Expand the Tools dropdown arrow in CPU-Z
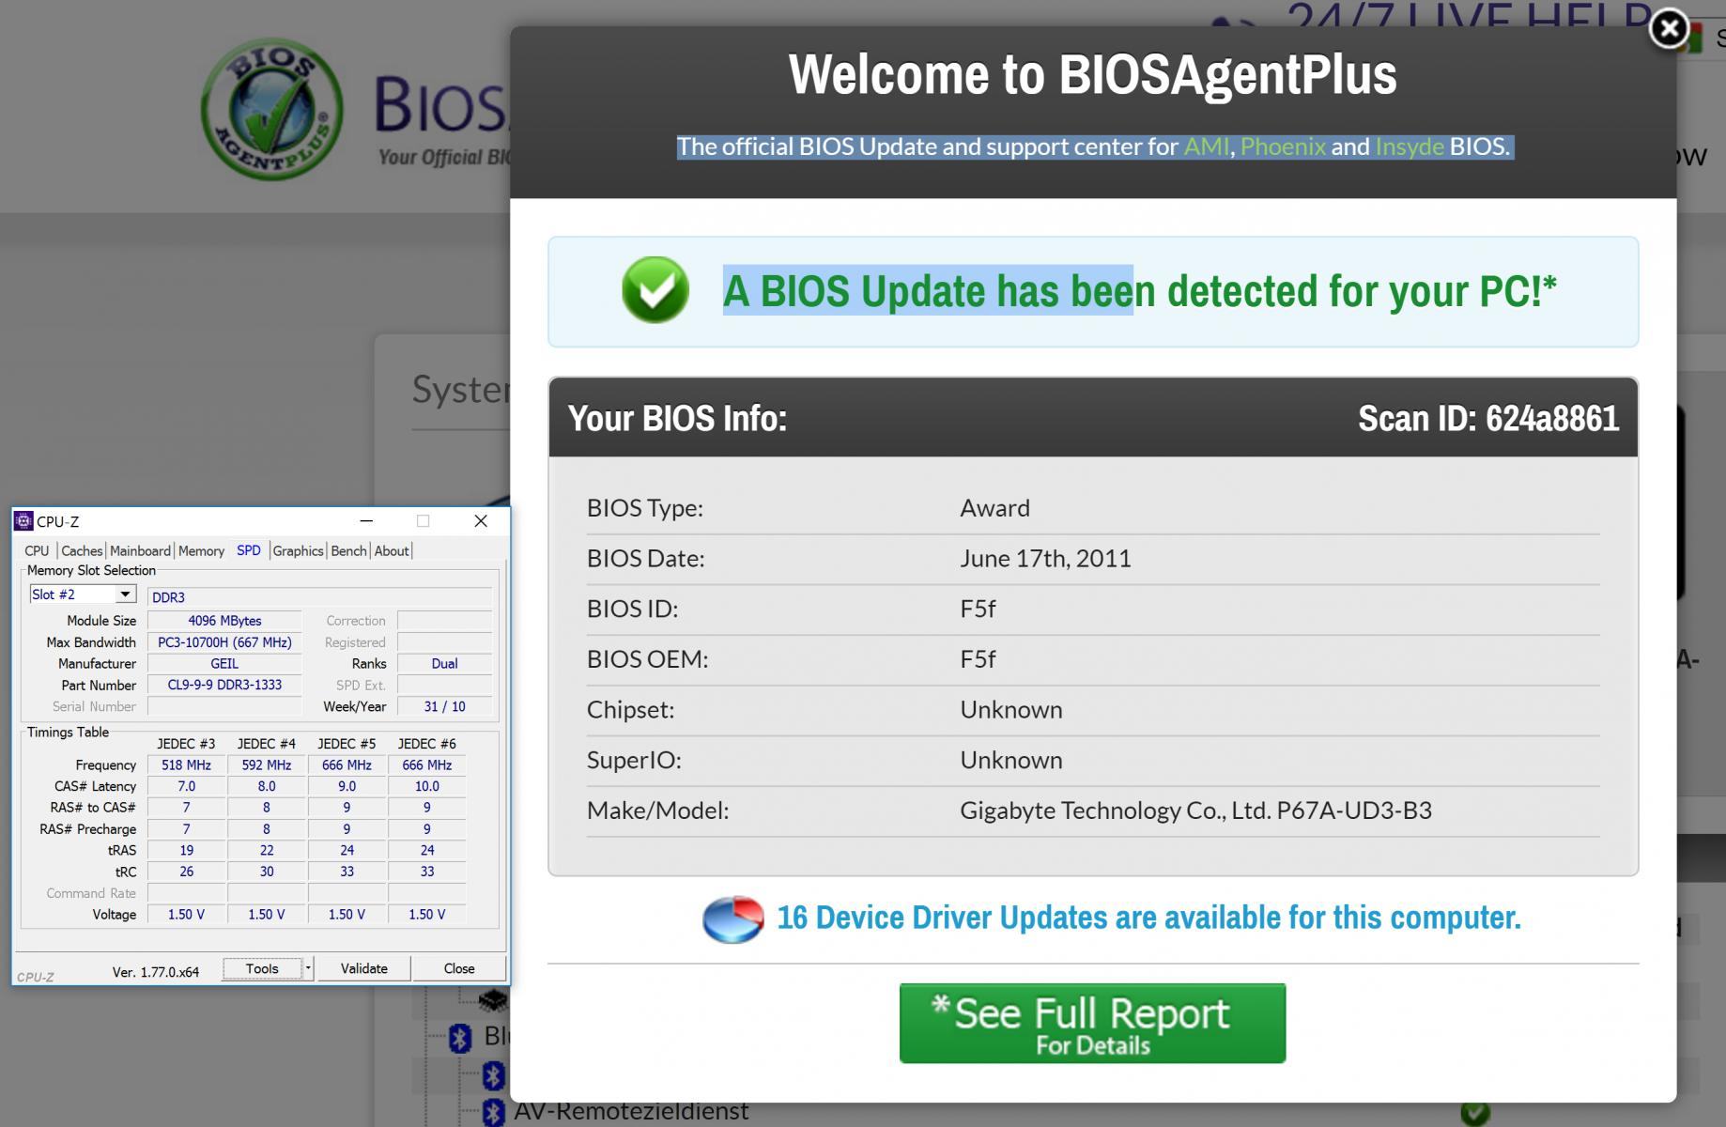 point(308,968)
